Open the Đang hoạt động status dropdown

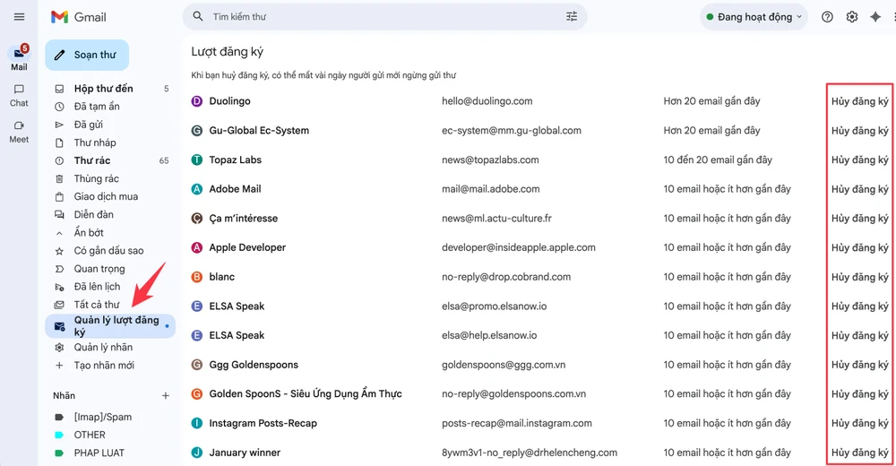(754, 17)
